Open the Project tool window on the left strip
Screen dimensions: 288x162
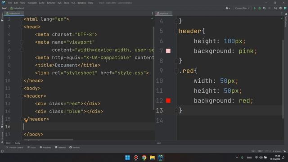[2, 17]
